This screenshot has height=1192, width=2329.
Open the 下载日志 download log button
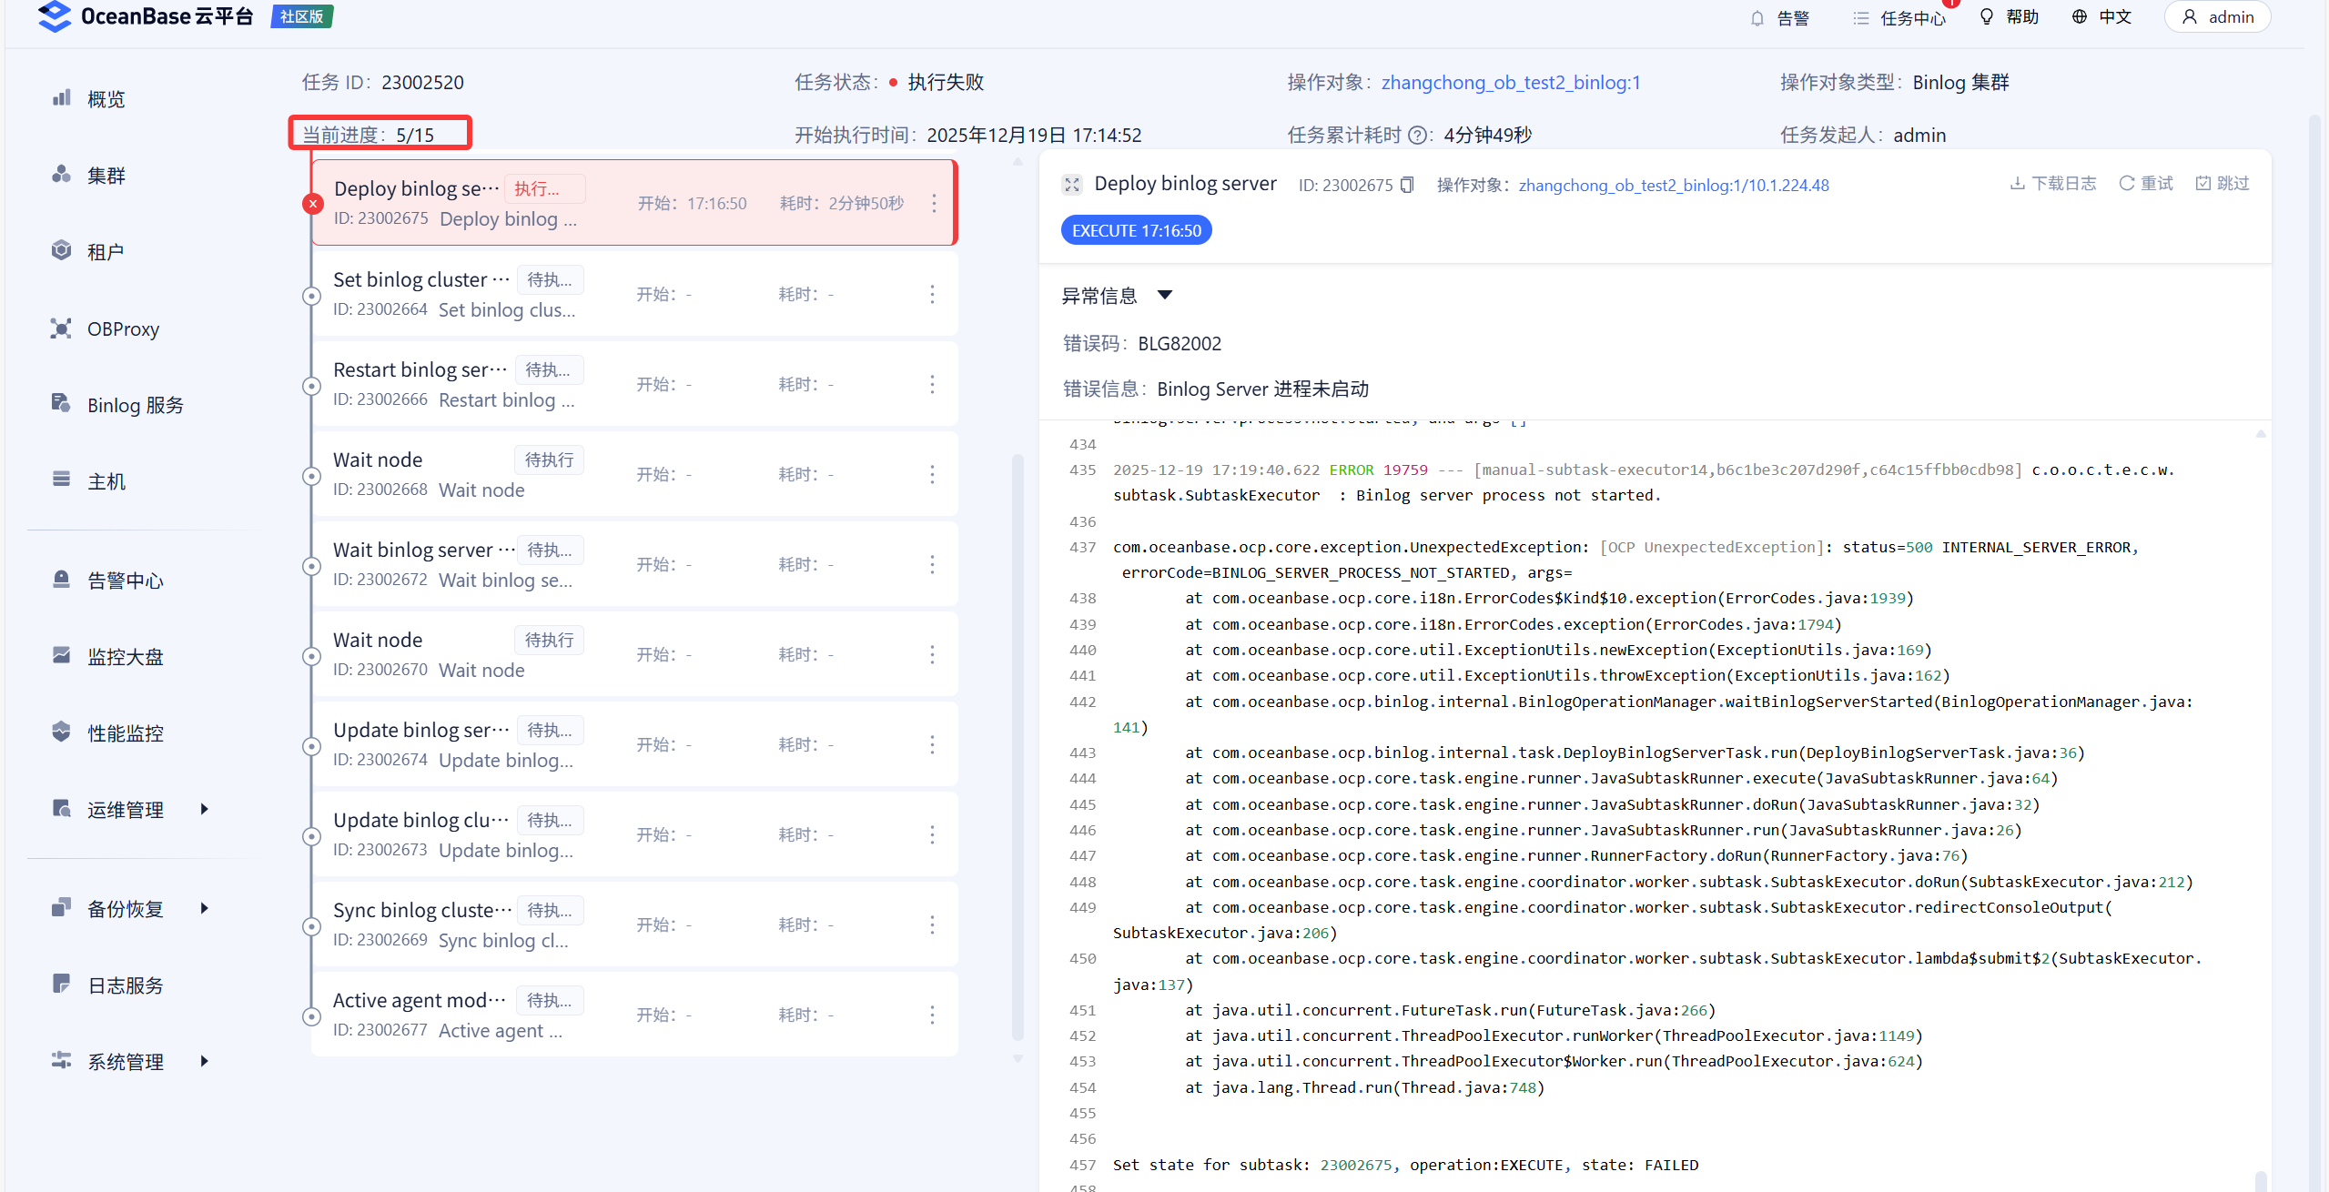pyautogui.click(x=2053, y=184)
